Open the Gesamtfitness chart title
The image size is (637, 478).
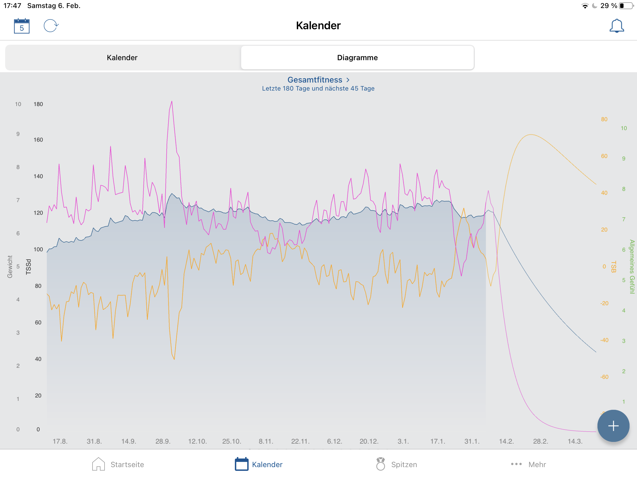point(314,80)
